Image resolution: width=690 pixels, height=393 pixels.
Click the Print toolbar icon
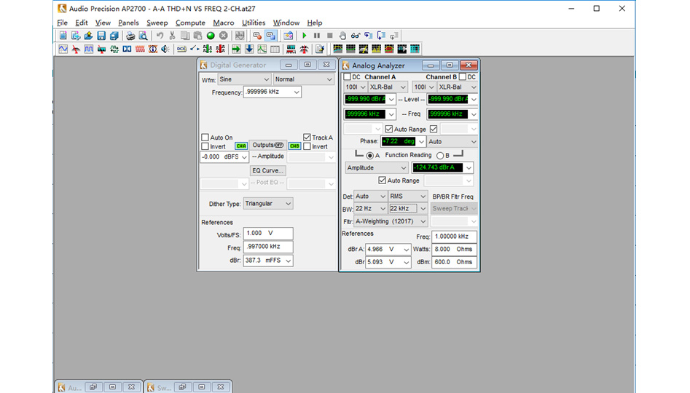coord(130,36)
